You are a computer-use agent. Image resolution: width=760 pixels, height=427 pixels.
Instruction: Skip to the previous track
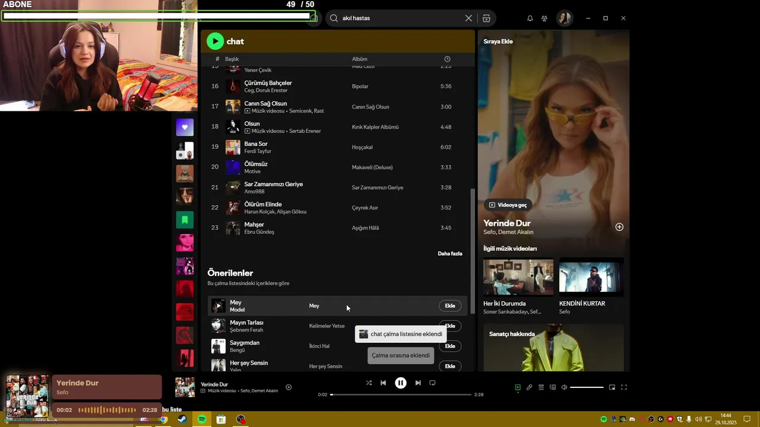click(x=383, y=383)
